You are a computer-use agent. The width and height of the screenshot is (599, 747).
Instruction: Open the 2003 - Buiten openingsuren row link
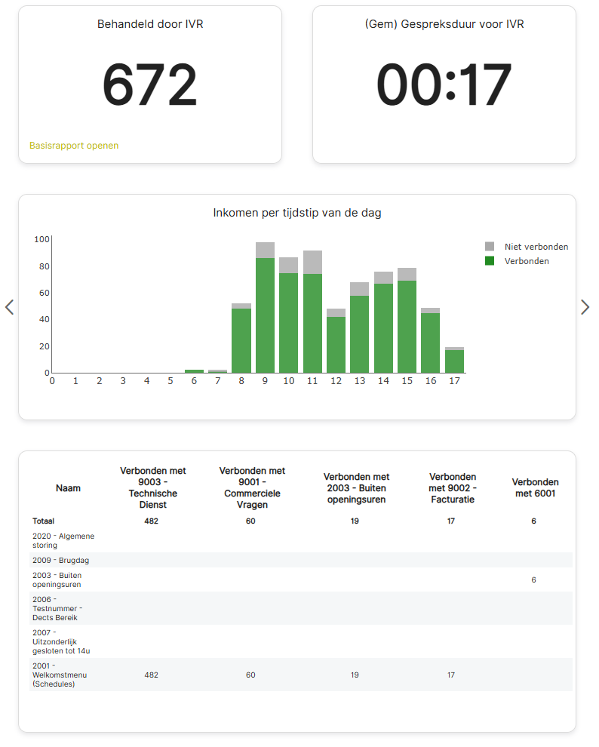click(x=57, y=579)
